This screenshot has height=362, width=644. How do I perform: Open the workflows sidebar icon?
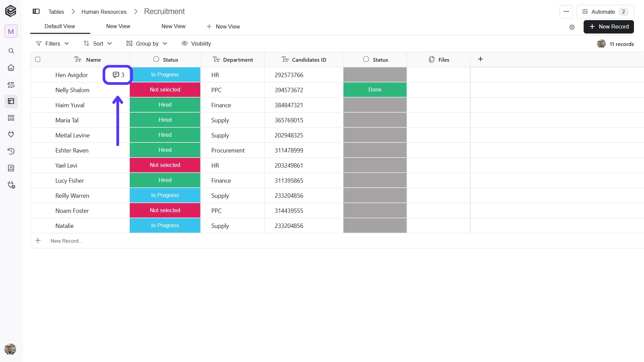pos(11,85)
